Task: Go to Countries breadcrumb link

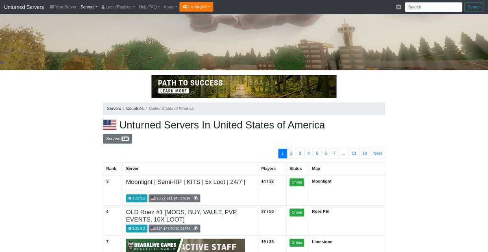Action: point(135,109)
